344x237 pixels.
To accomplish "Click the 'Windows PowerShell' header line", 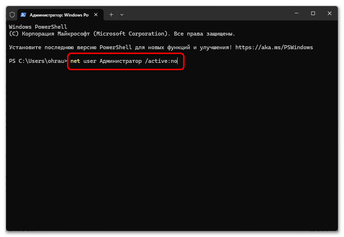I will [38, 27].
